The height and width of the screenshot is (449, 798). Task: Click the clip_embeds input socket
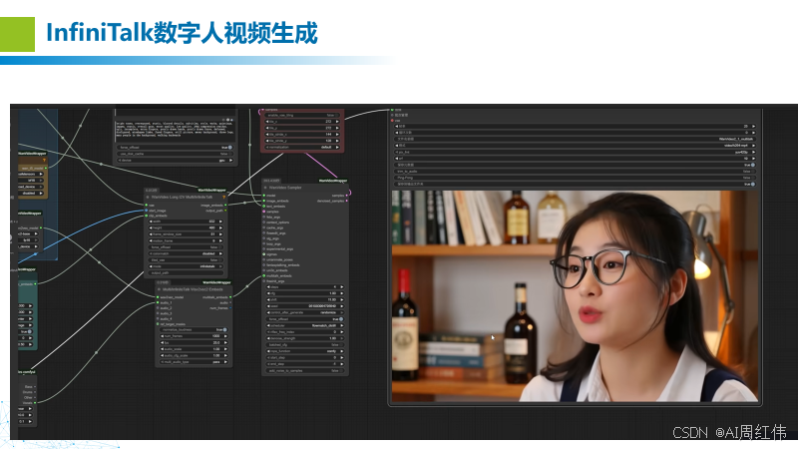146,216
